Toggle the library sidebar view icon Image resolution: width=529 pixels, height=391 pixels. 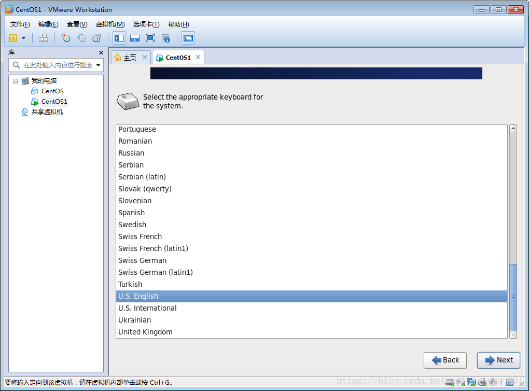119,38
